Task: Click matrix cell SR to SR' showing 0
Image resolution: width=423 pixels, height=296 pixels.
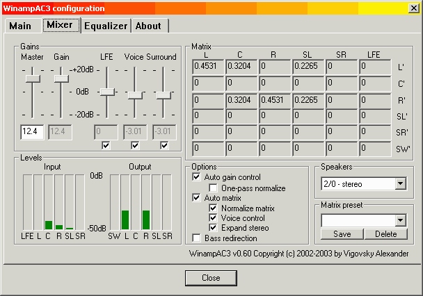Action: (342, 132)
